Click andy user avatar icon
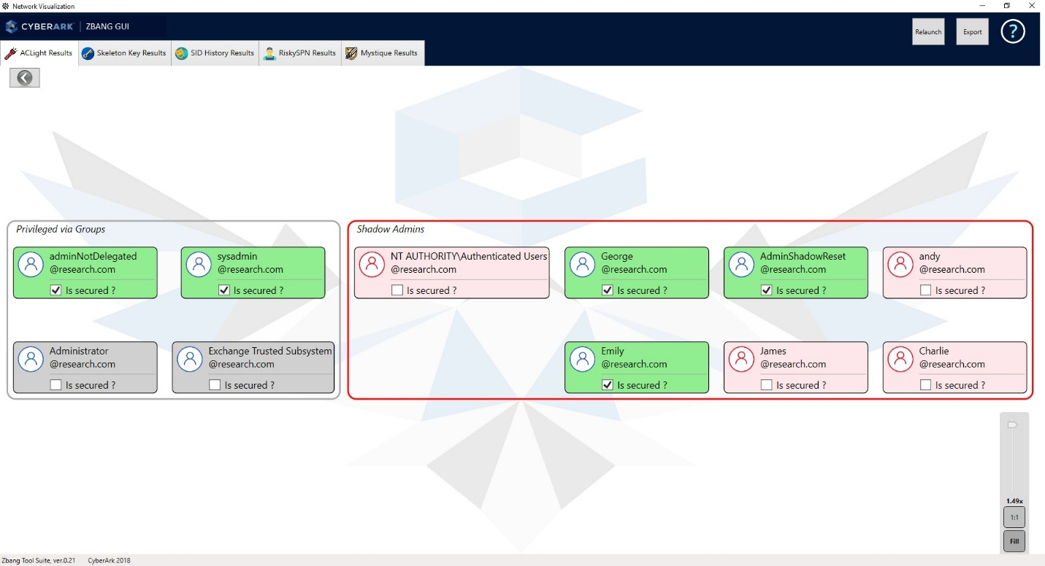Screen dimensions: 1045x566 900,264
